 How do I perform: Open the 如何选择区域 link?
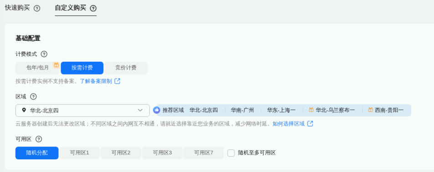click(289, 124)
